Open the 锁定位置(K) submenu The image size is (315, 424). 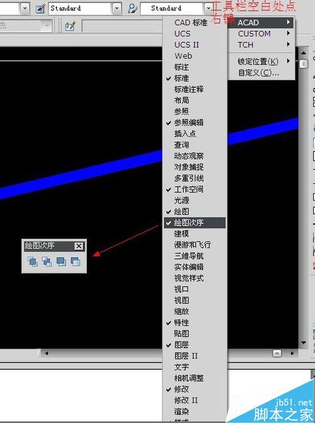[261, 62]
